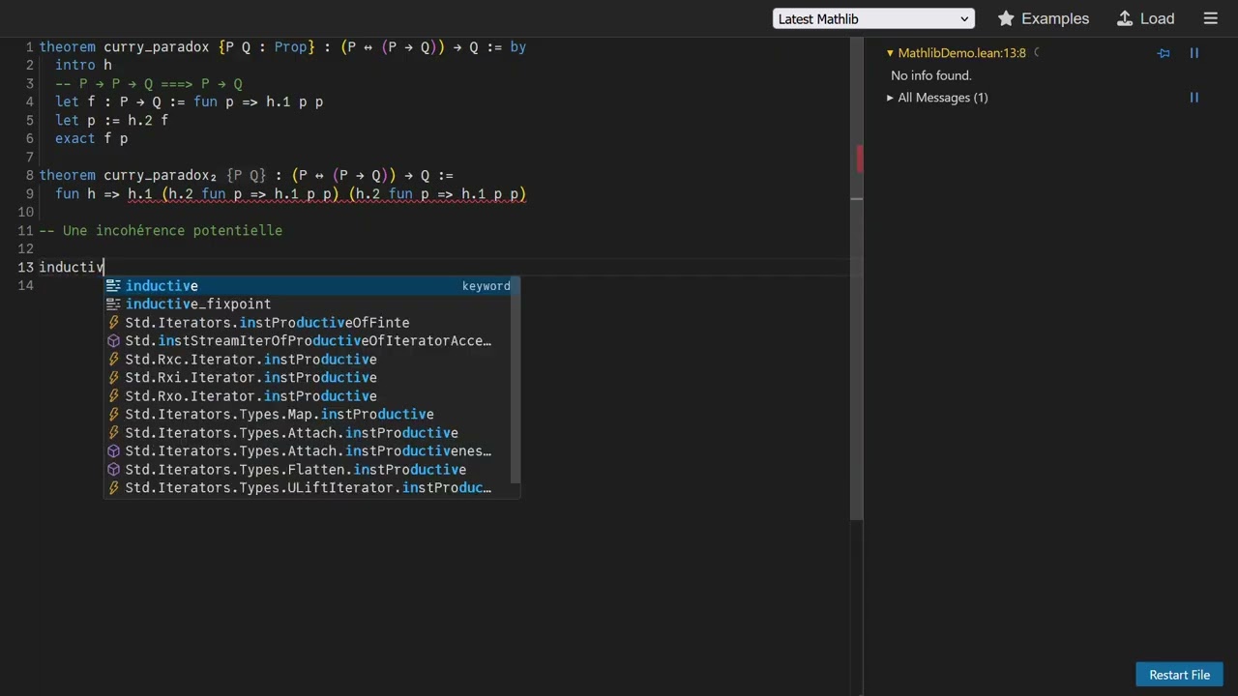
Task: Click the 'No info found.' message
Action: coord(931,75)
